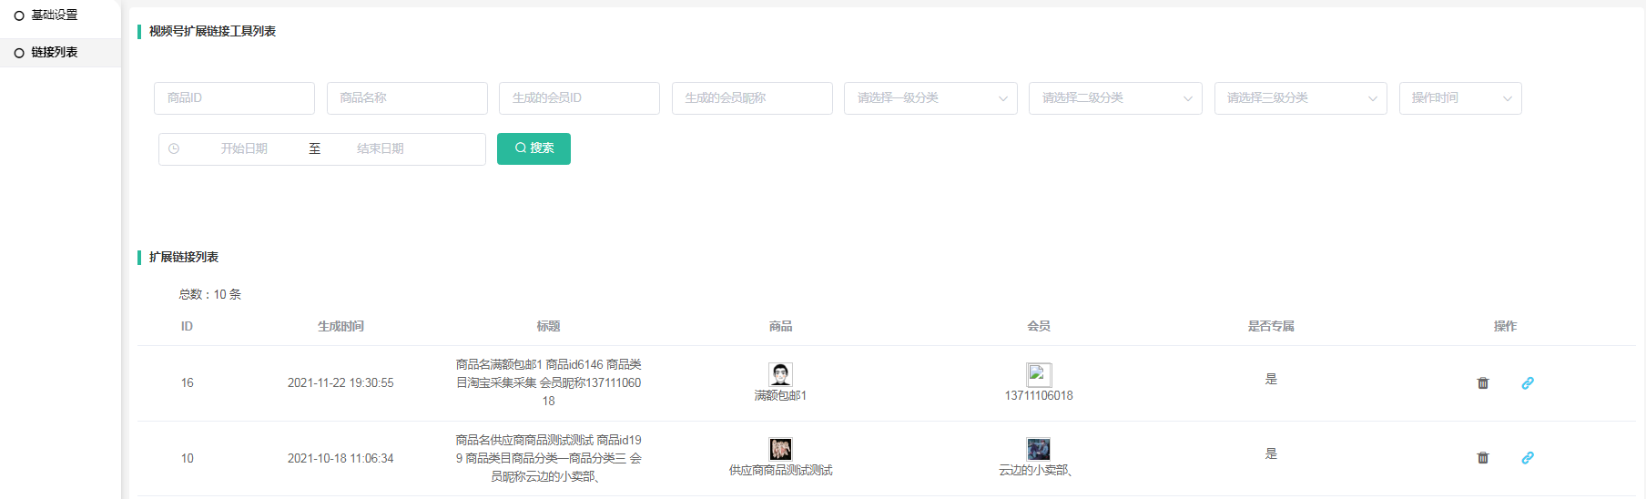This screenshot has width=1646, height=499.
Task: Click product name 满额包邮1 text
Action: pos(780,396)
